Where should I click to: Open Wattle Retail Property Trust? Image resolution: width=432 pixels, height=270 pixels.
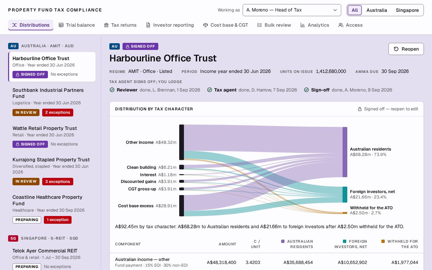pyautogui.click(x=52, y=136)
